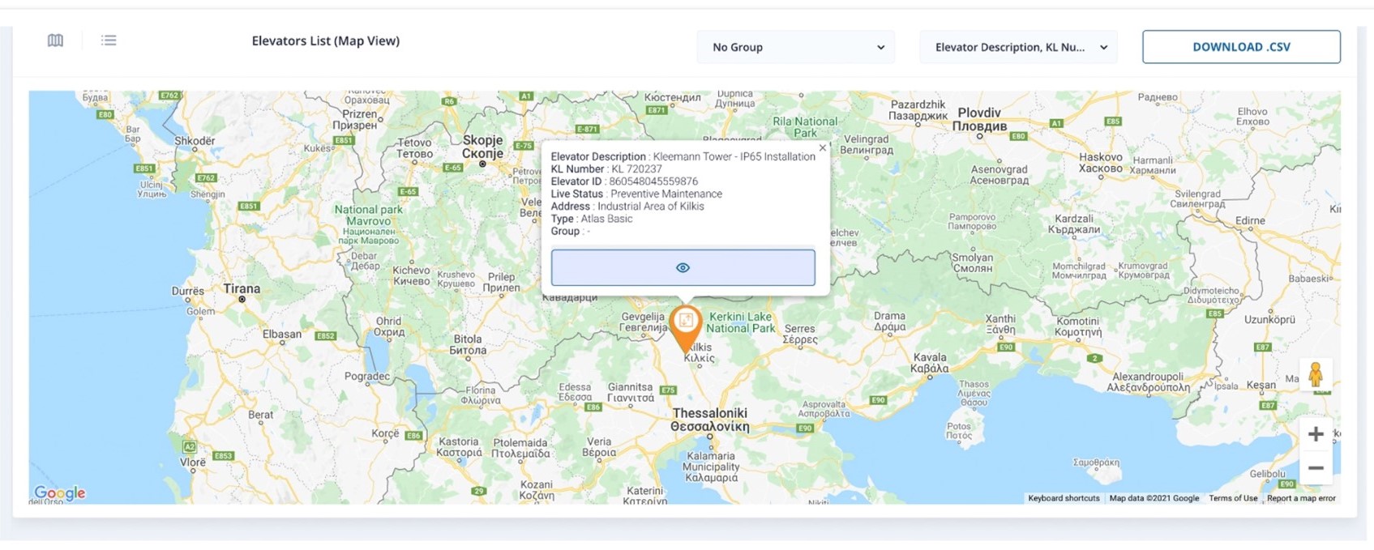Click the Skopje city label
1374x550 pixels.
(483, 147)
